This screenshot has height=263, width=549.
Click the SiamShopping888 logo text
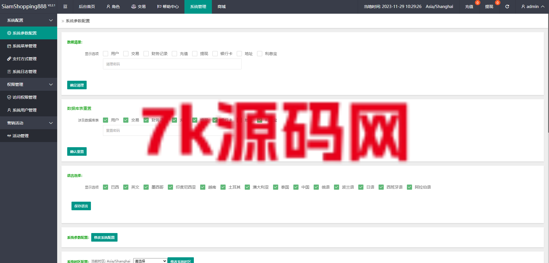24,7
